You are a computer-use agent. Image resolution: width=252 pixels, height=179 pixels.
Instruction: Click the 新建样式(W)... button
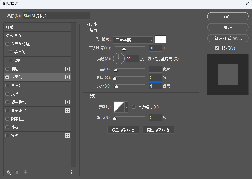coord(228,38)
